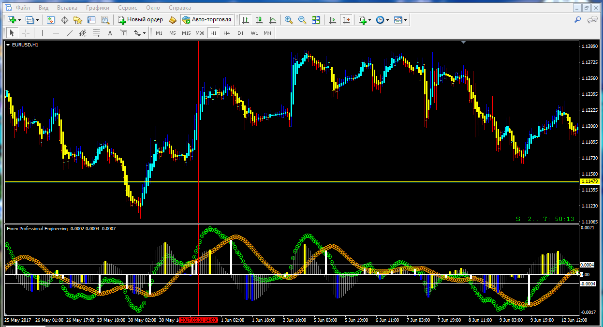603x327 pixels.
Task: Open the Market Watch window icon
Action: click(51, 20)
